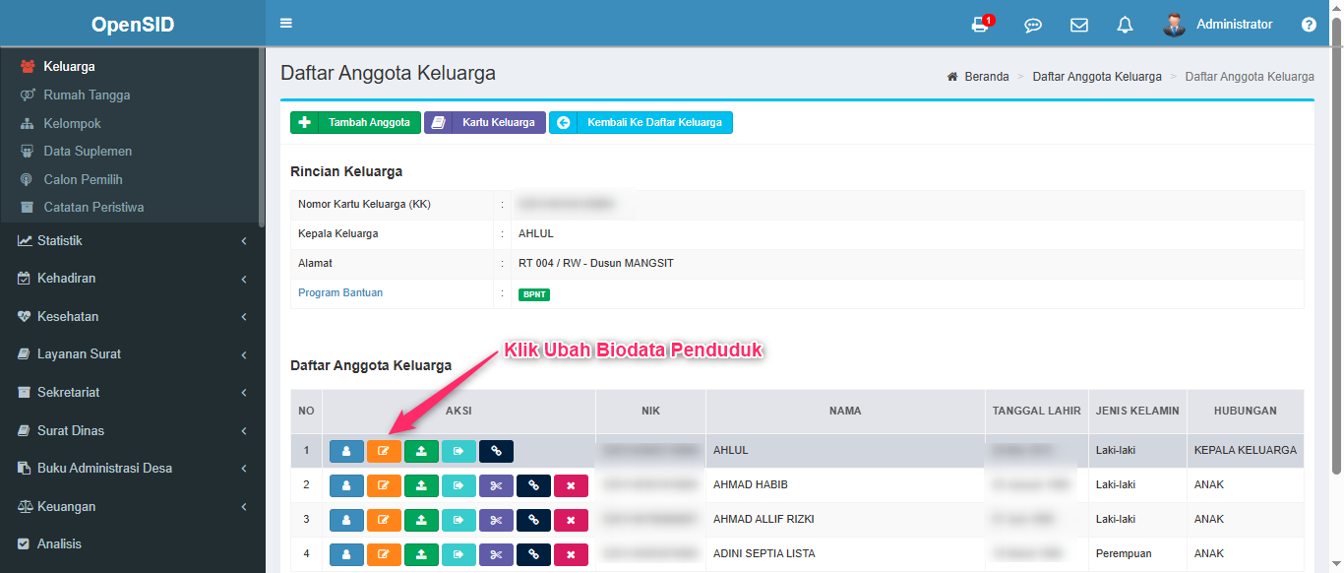Click orange edit biodata icon for AHLUL
Viewport: 1344px width, 573px height.
pyautogui.click(x=384, y=451)
